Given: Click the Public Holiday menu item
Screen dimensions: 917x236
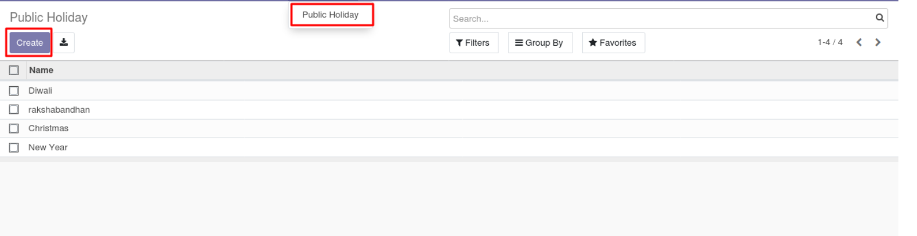Looking at the screenshot, I should [x=331, y=15].
